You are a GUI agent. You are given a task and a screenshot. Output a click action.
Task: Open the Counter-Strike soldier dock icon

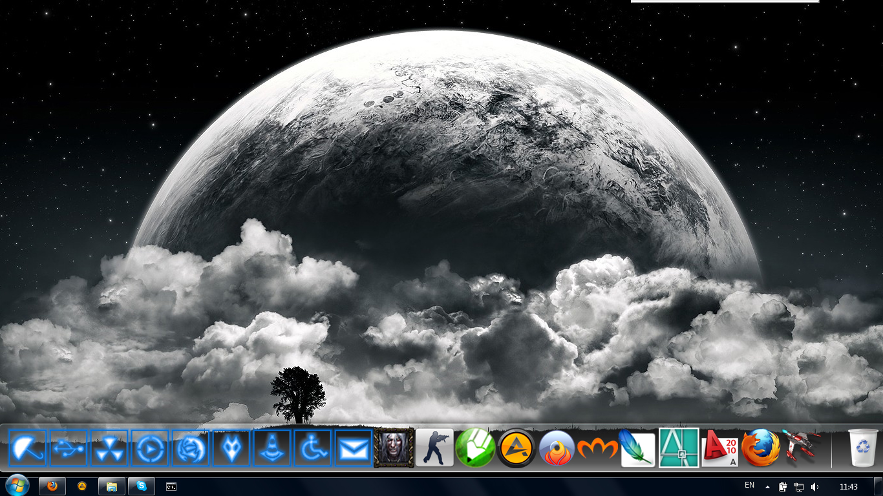[x=434, y=448]
